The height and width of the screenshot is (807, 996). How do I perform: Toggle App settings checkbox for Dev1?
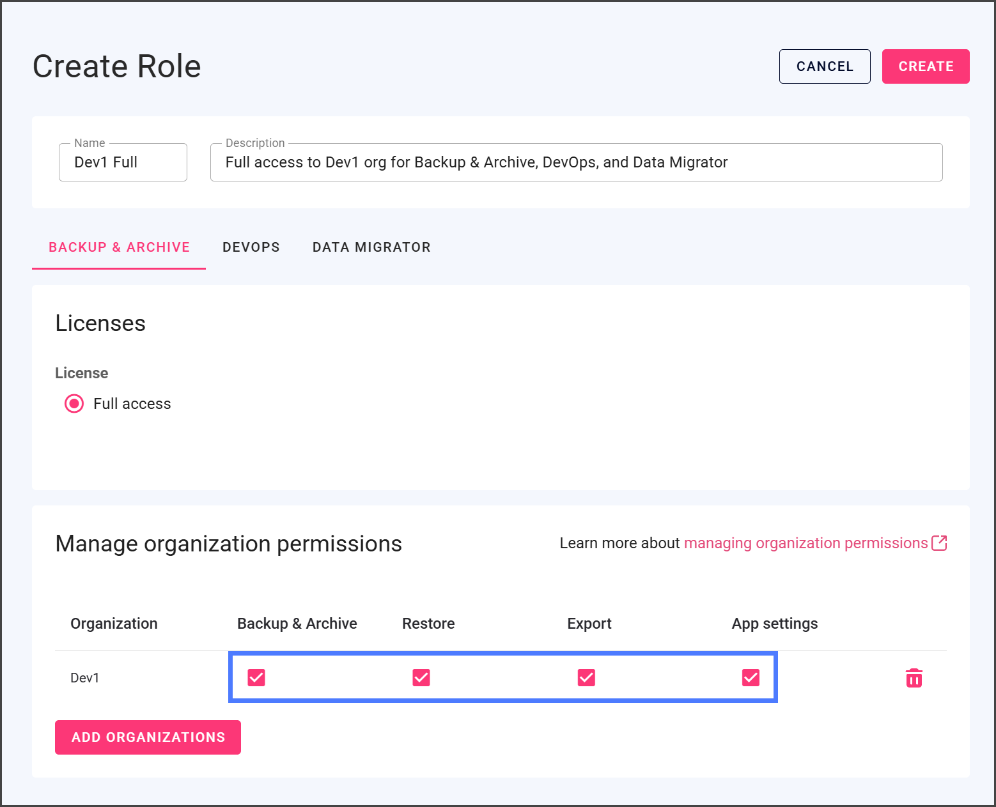(x=751, y=677)
